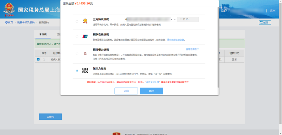Open the 查看适用银行 link
The height and width of the screenshot is (135, 282).
point(192,49)
